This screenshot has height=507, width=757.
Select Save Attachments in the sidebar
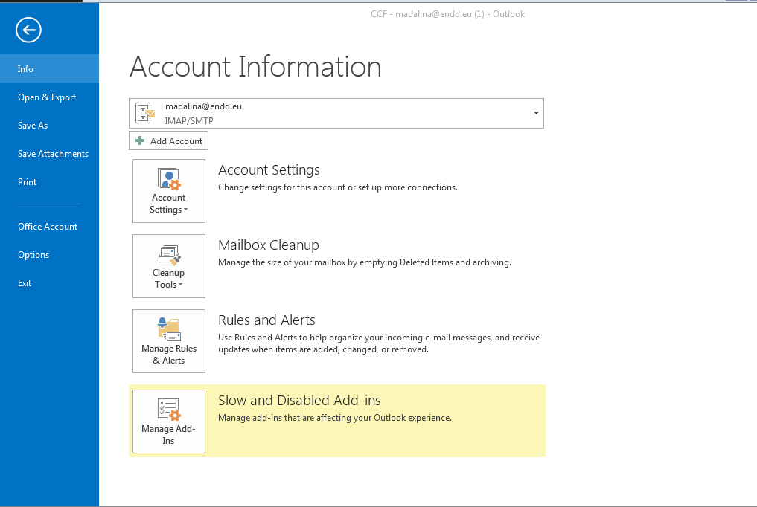tap(53, 154)
